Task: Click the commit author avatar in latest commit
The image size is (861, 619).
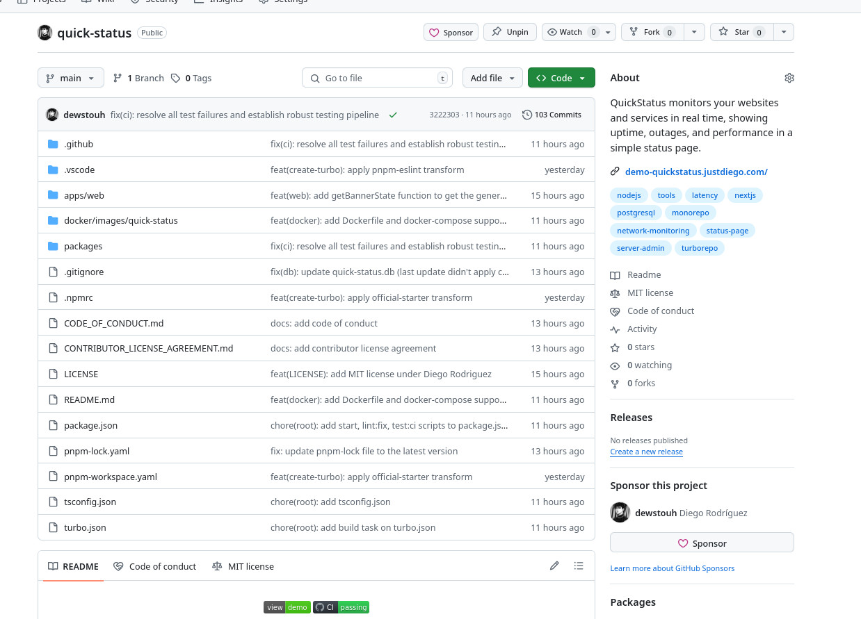Action: point(52,115)
